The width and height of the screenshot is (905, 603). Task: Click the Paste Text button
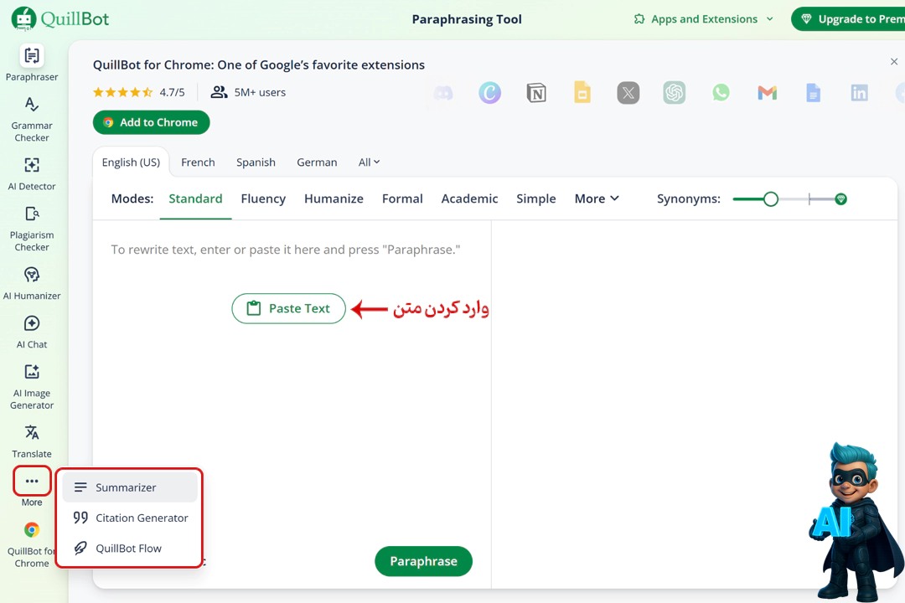click(x=288, y=308)
